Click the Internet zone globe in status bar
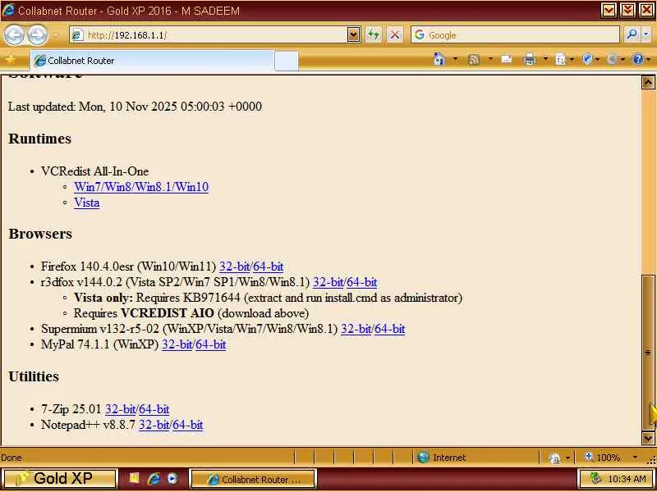This screenshot has height=492, width=657. point(424,458)
